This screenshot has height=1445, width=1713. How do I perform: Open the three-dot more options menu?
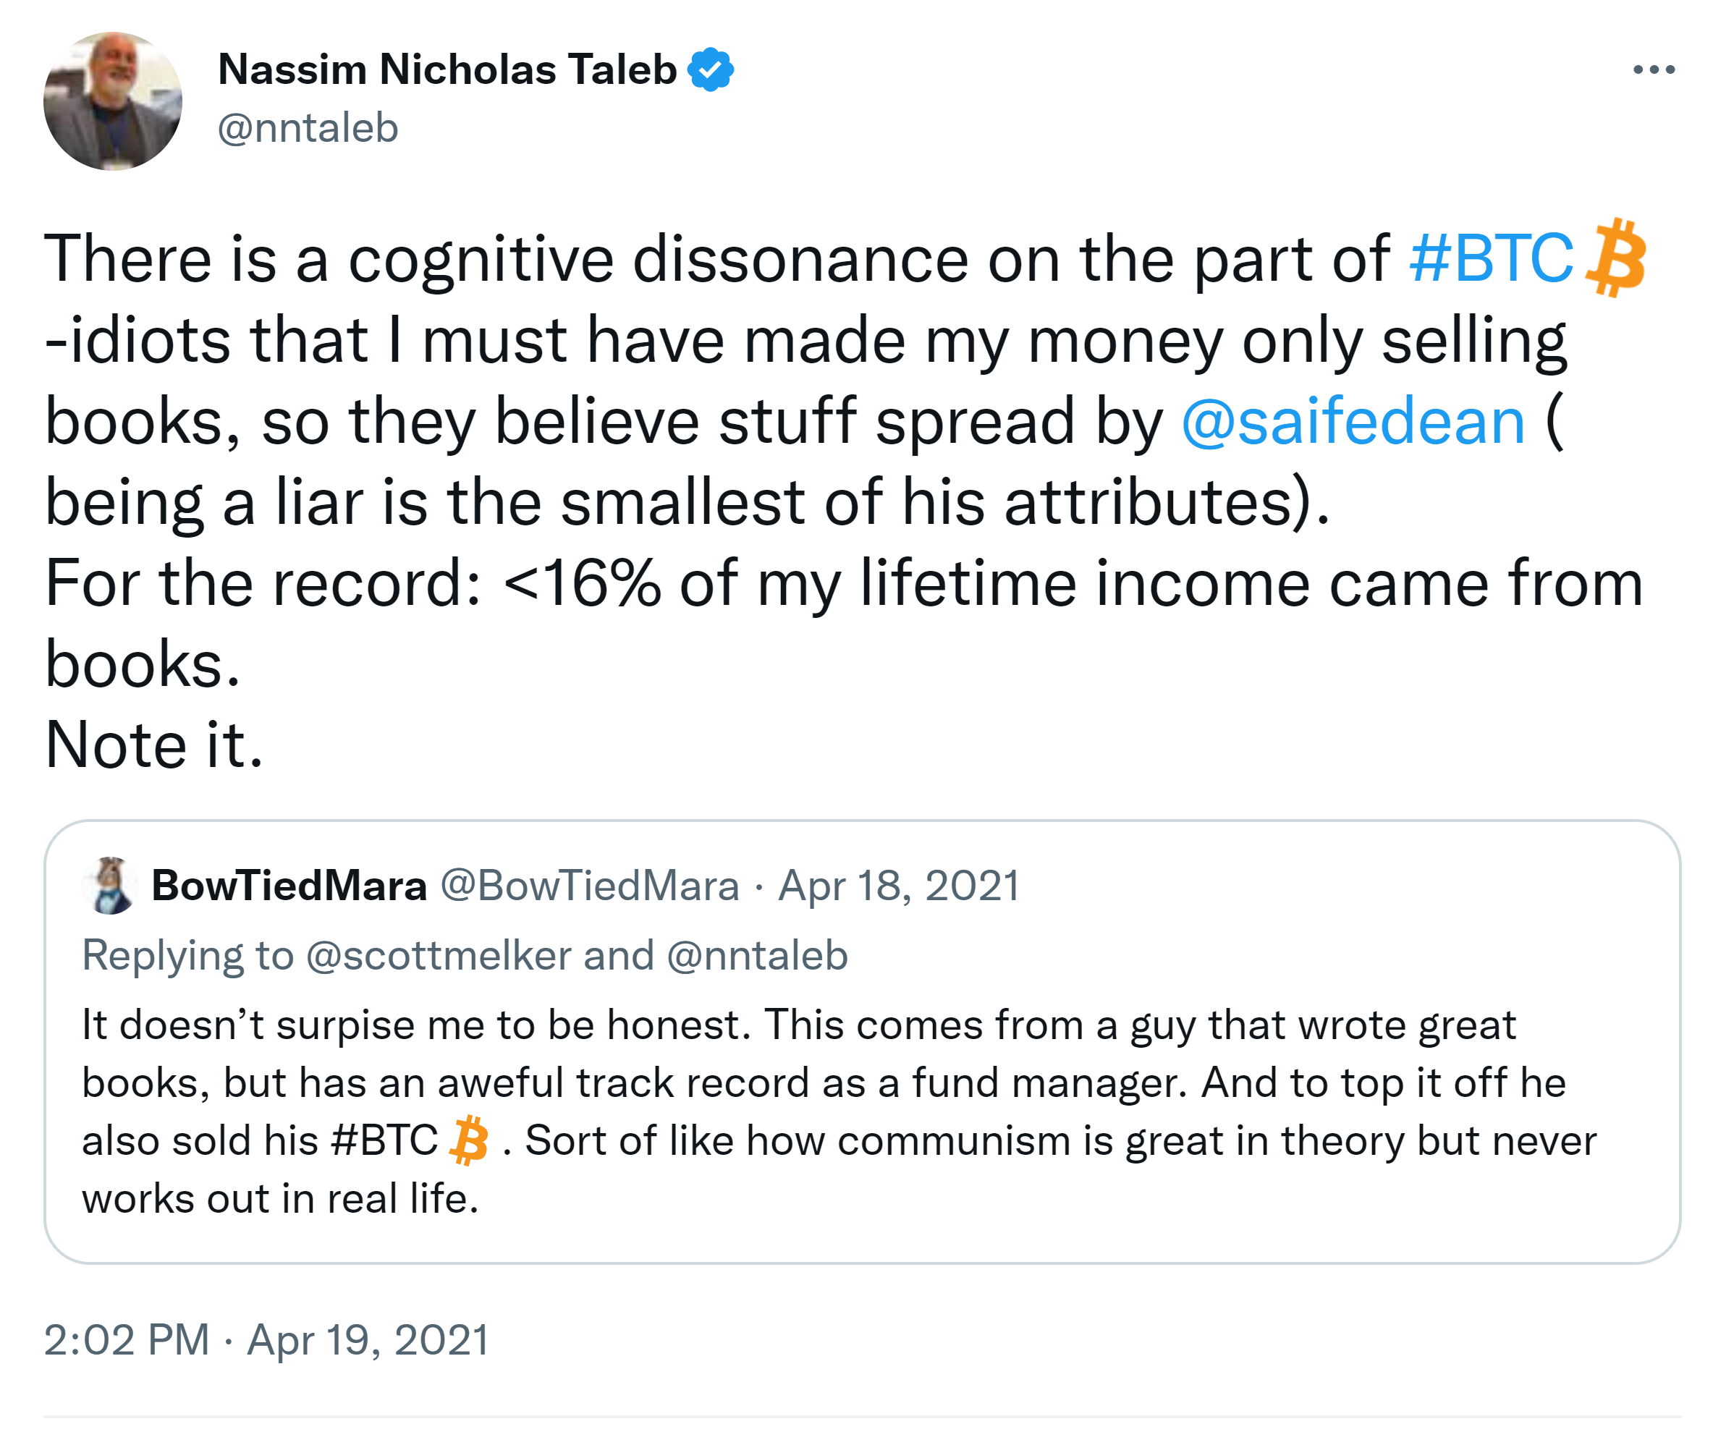pyautogui.click(x=1652, y=69)
